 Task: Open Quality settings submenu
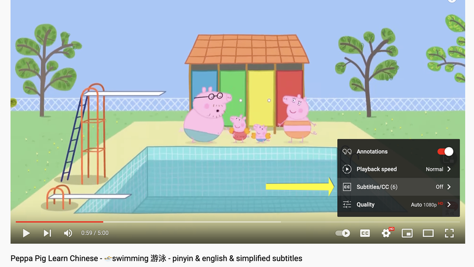(x=398, y=205)
